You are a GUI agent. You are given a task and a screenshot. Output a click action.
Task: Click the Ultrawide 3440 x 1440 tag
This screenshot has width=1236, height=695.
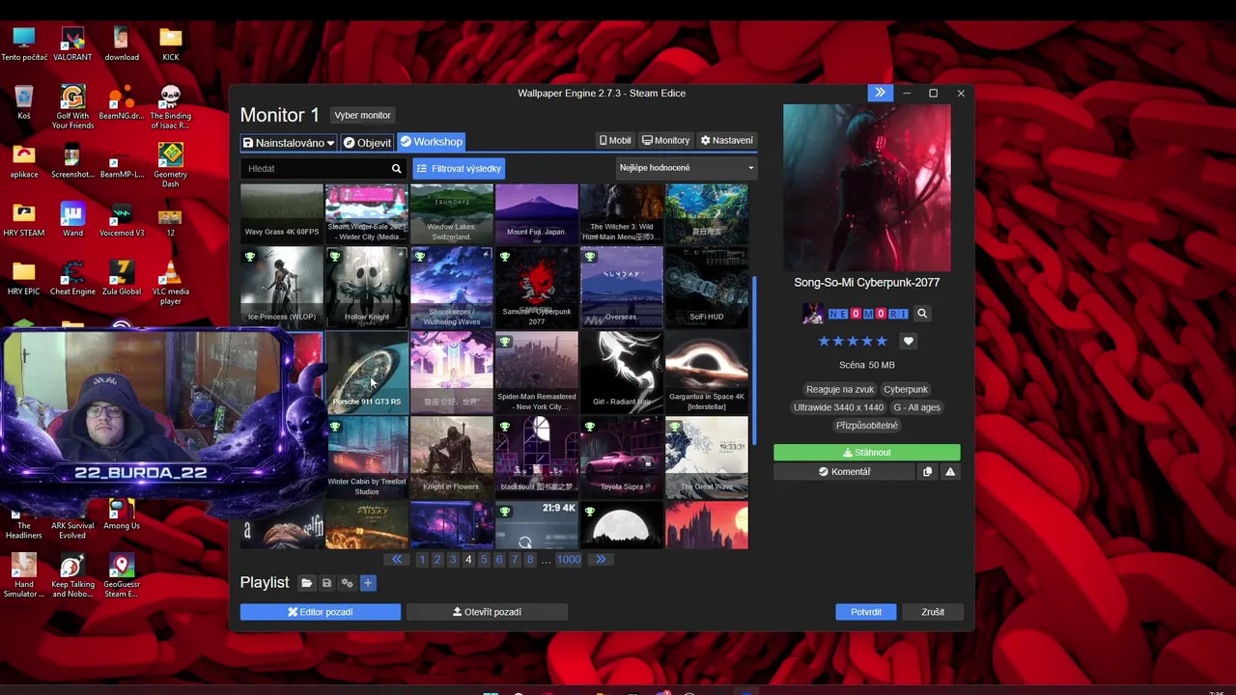click(838, 407)
